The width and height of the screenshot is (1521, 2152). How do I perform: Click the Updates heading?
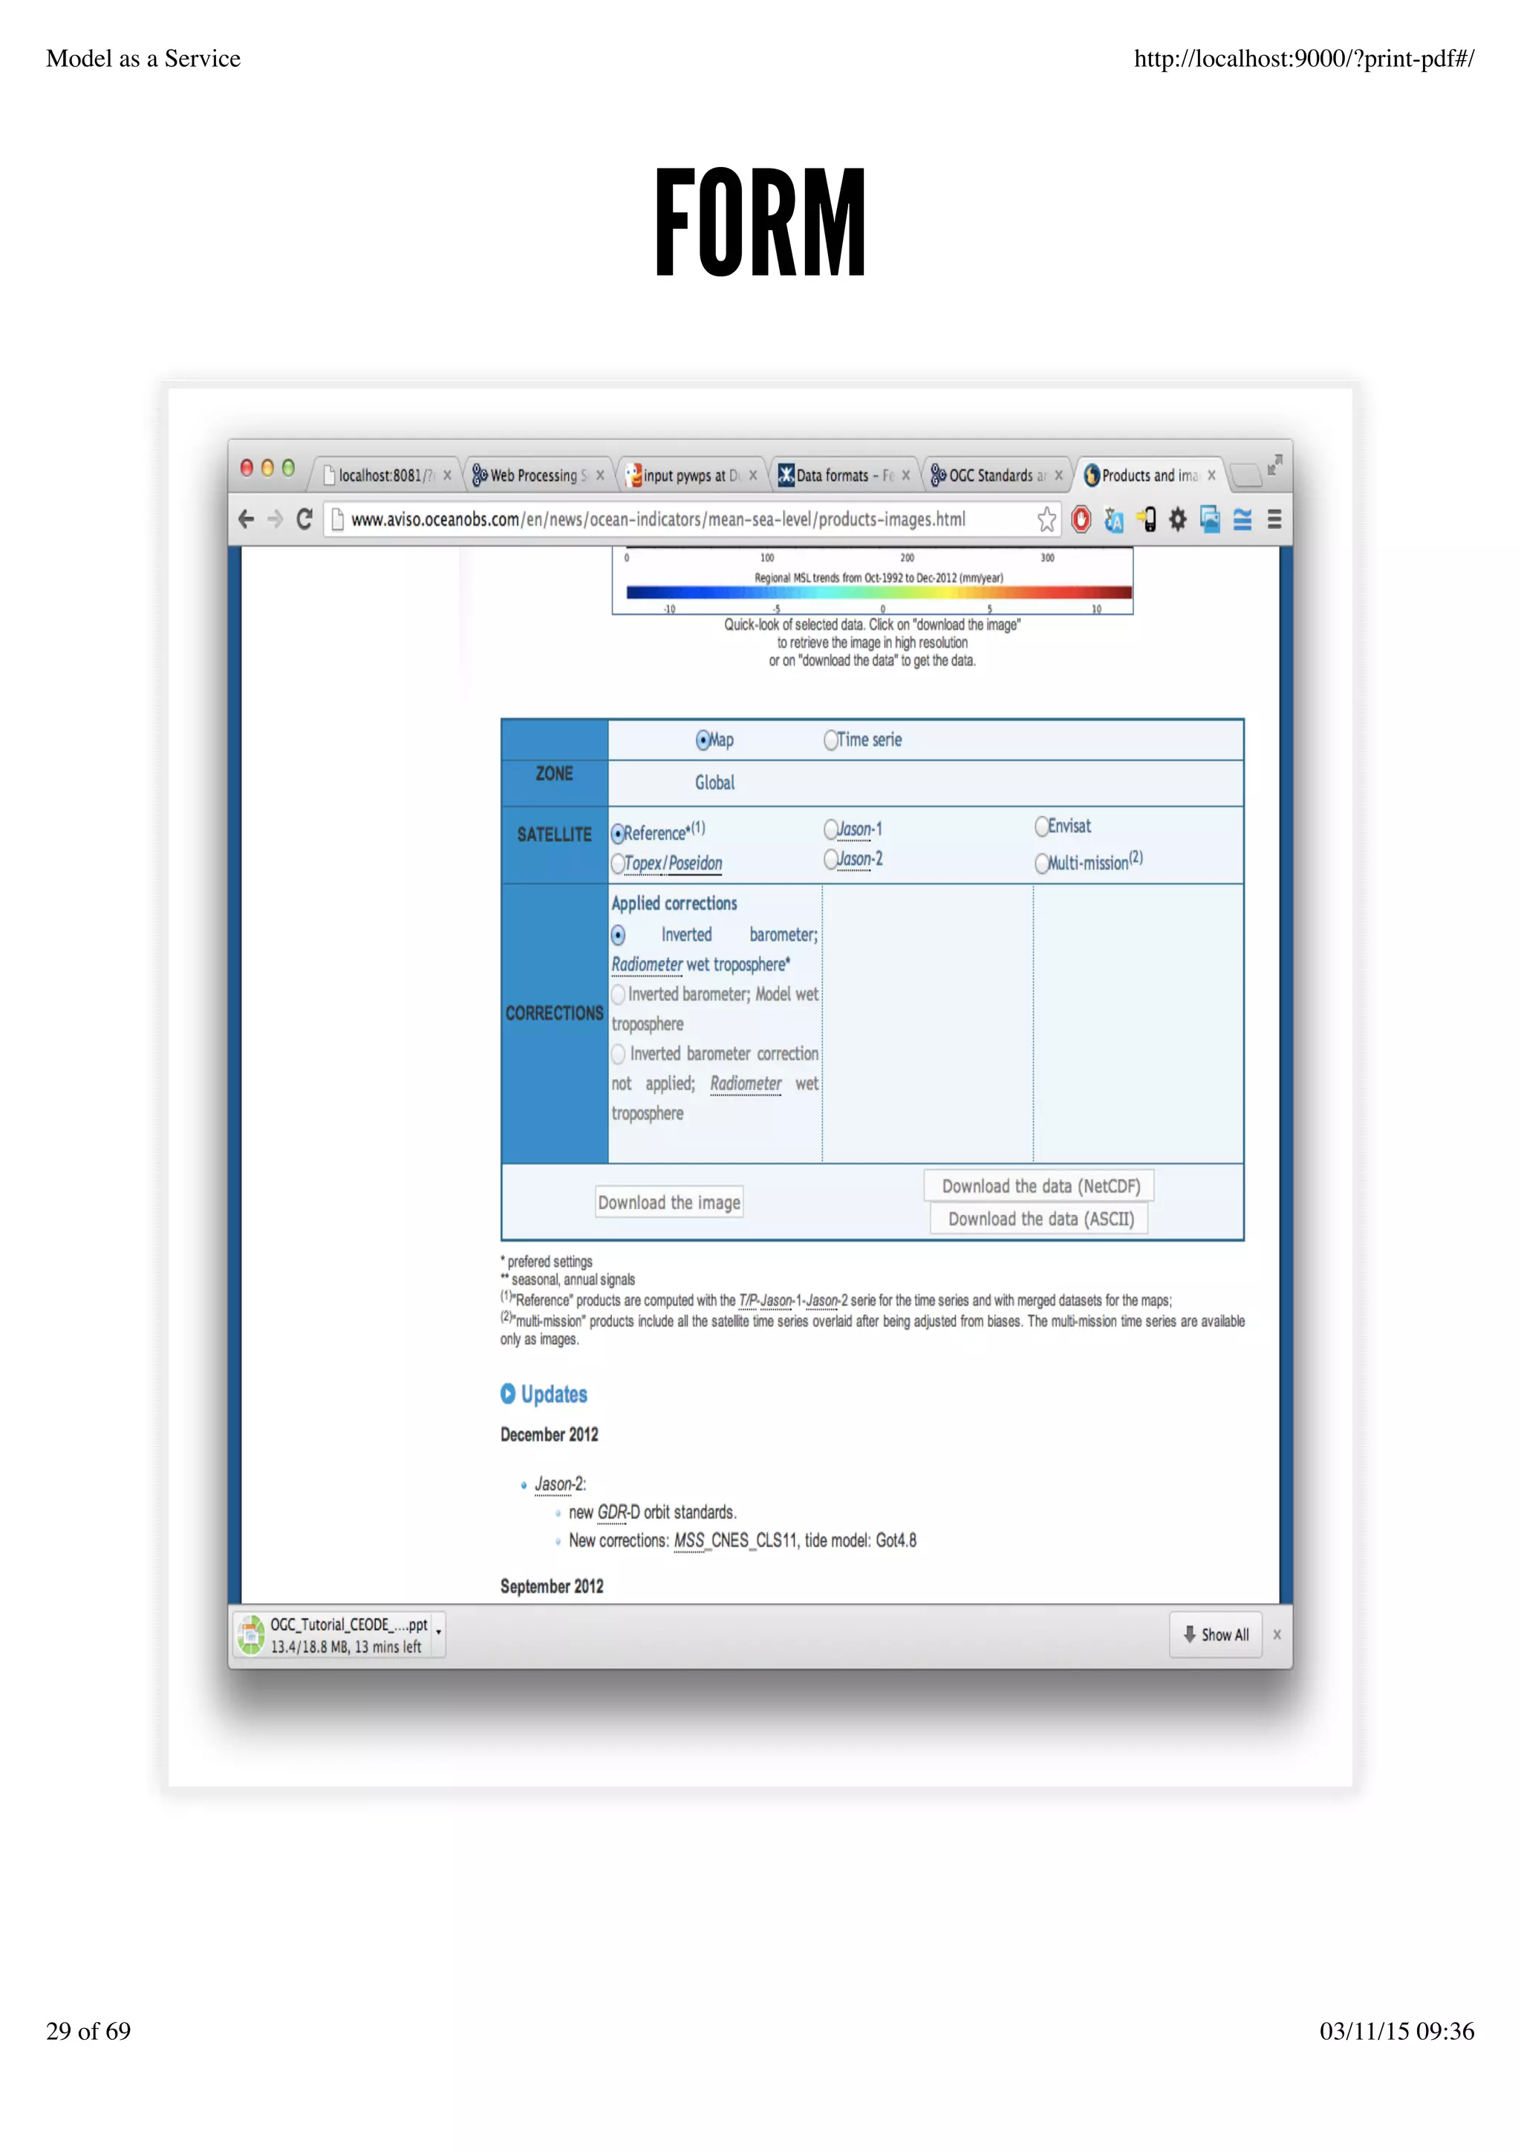tap(554, 1395)
